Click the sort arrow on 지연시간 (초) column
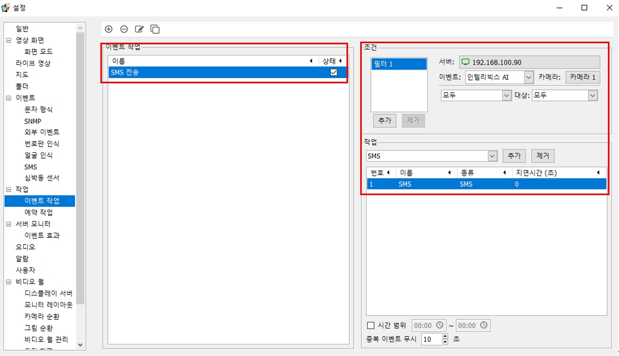619x356 pixels. click(x=598, y=172)
